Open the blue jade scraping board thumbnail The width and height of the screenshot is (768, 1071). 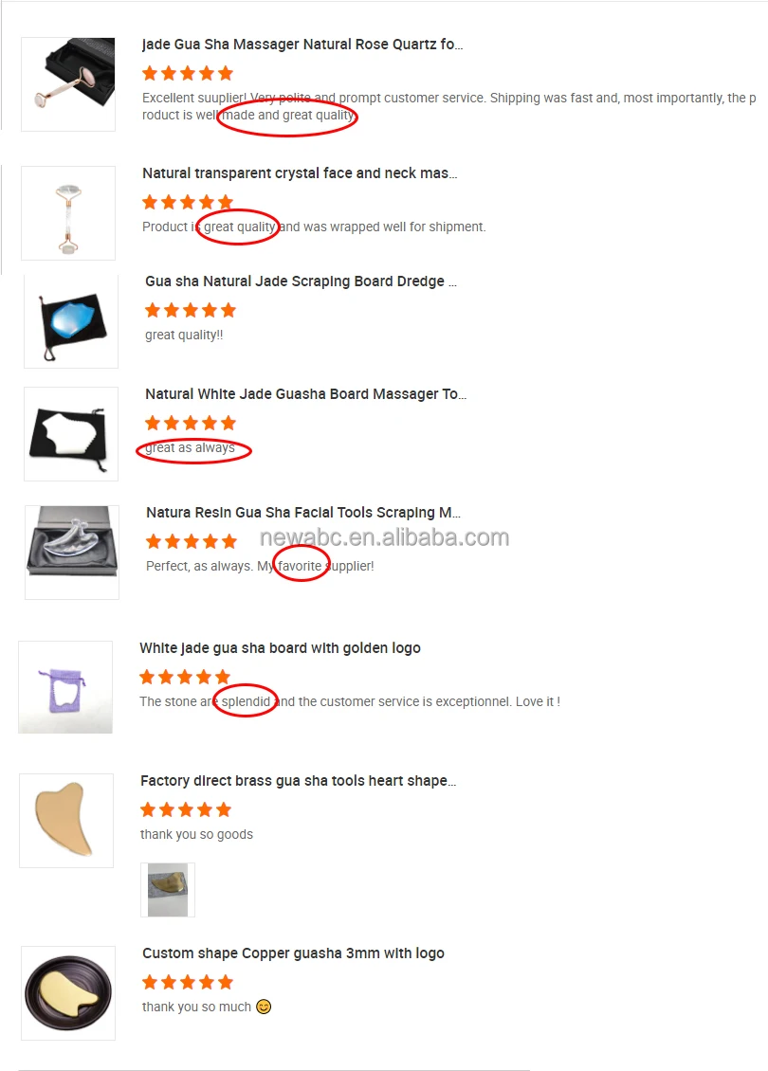click(71, 321)
